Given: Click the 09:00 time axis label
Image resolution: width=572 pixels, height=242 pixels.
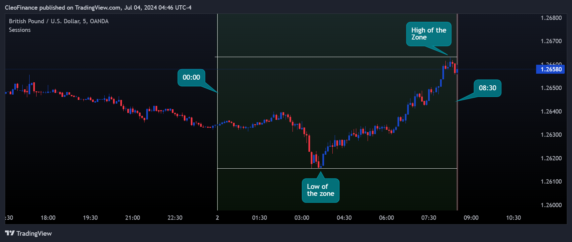Looking at the screenshot, I should [471, 218].
